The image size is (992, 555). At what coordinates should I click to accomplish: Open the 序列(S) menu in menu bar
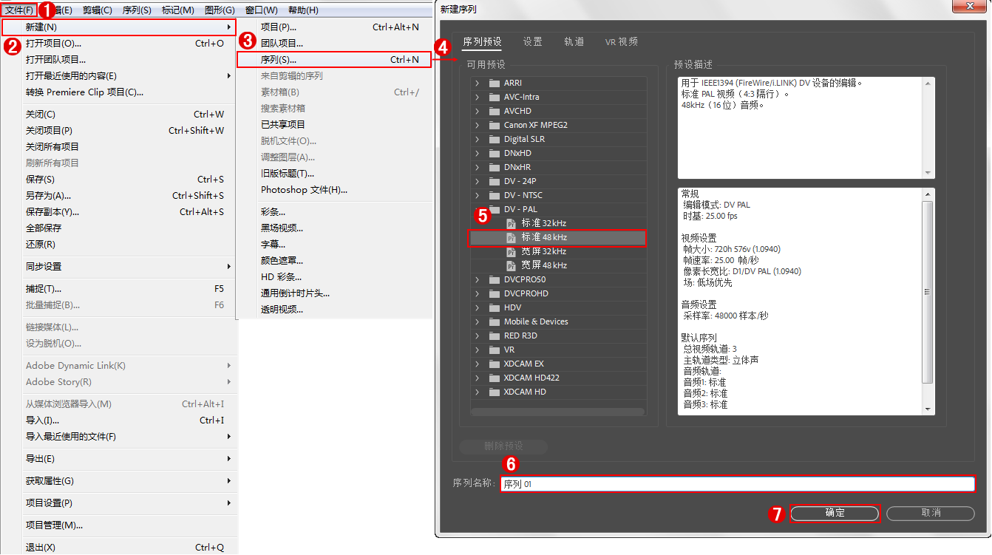point(136,10)
